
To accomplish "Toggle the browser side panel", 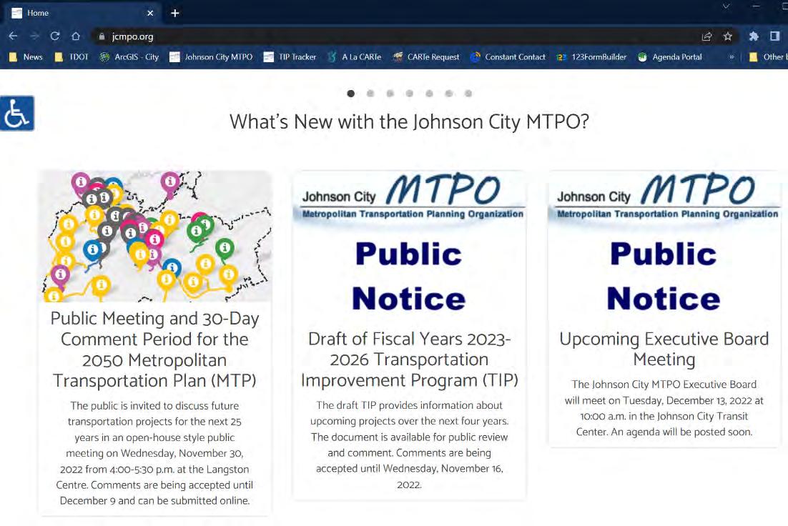I will [x=774, y=36].
